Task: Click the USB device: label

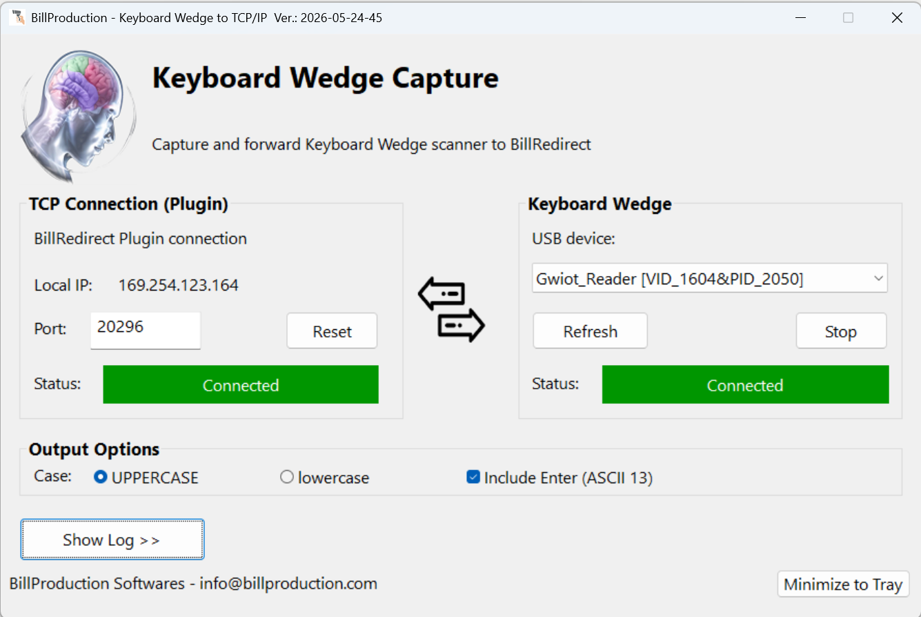Action: pos(573,239)
